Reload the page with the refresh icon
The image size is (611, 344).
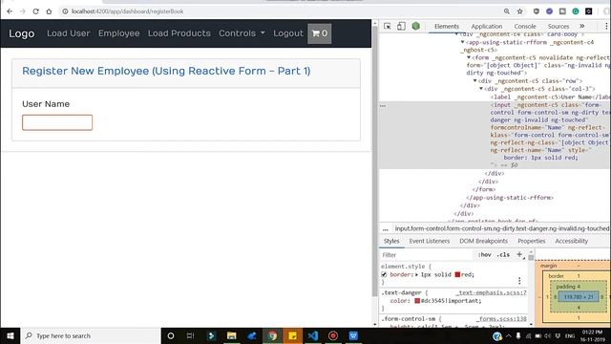[x=36, y=11]
